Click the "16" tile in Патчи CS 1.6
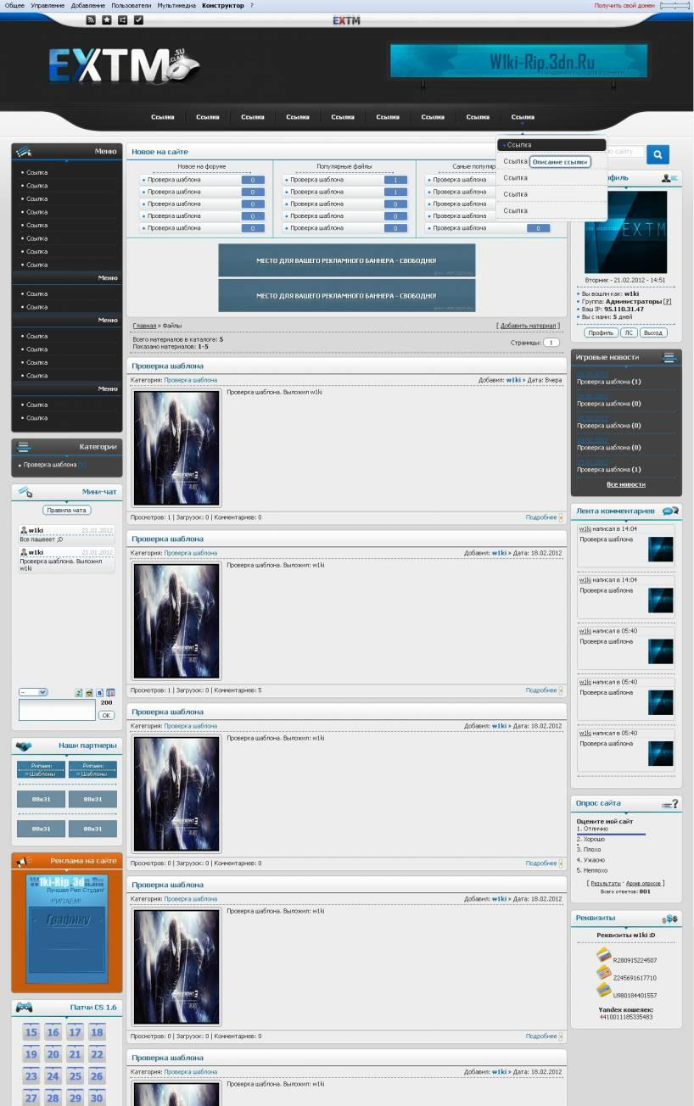 click(x=53, y=1032)
